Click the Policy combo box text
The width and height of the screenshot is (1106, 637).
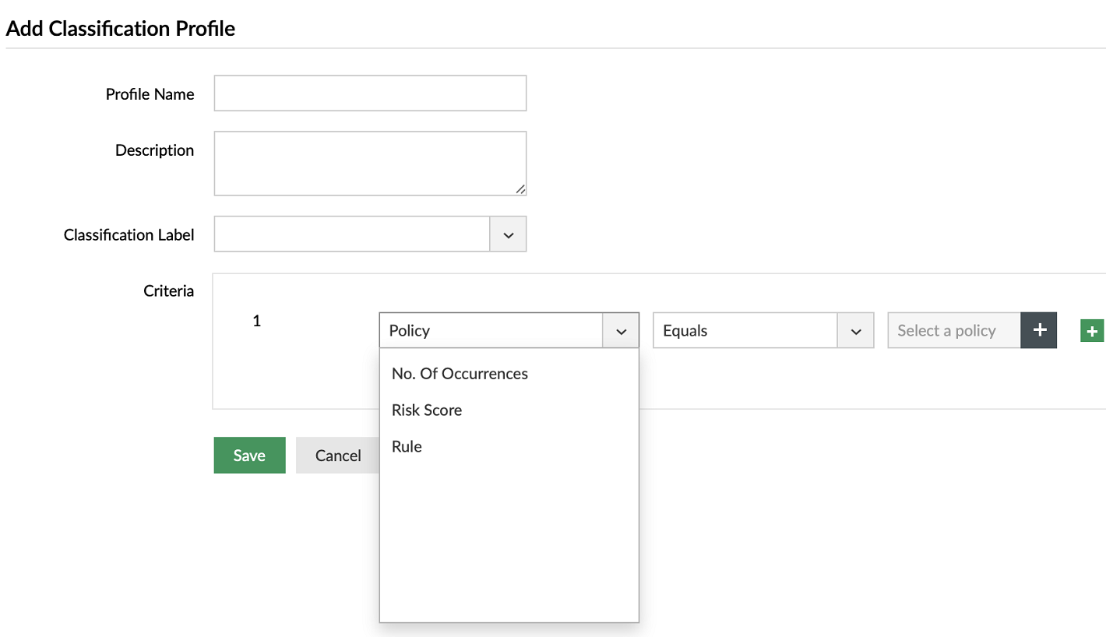point(491,331)
